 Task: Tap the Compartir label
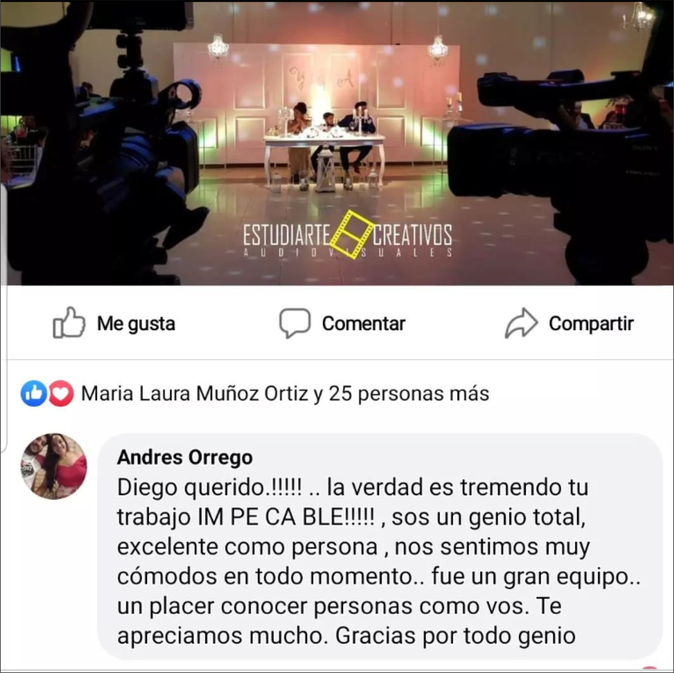click(591, 324)
